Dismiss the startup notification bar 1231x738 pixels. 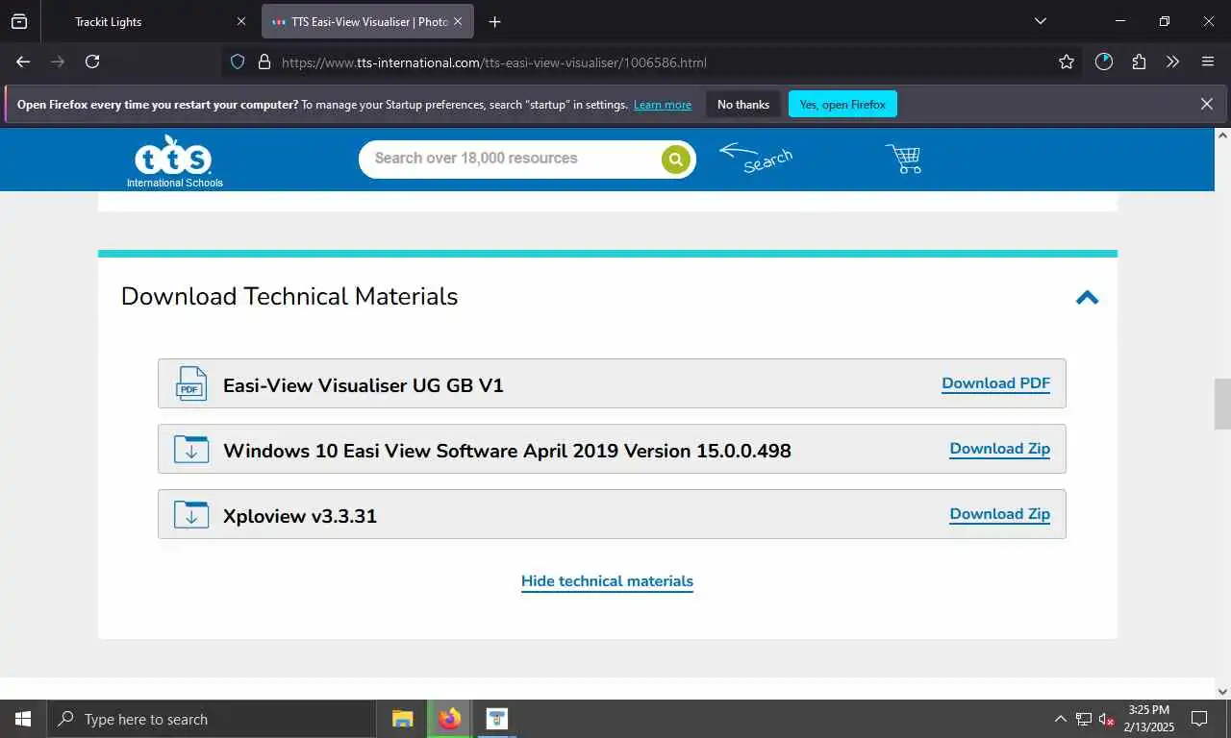coord(1207,104)
